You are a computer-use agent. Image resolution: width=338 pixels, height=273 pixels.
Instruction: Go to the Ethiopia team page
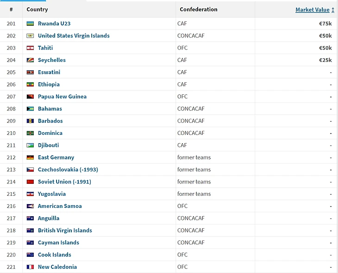coord(49,85)
